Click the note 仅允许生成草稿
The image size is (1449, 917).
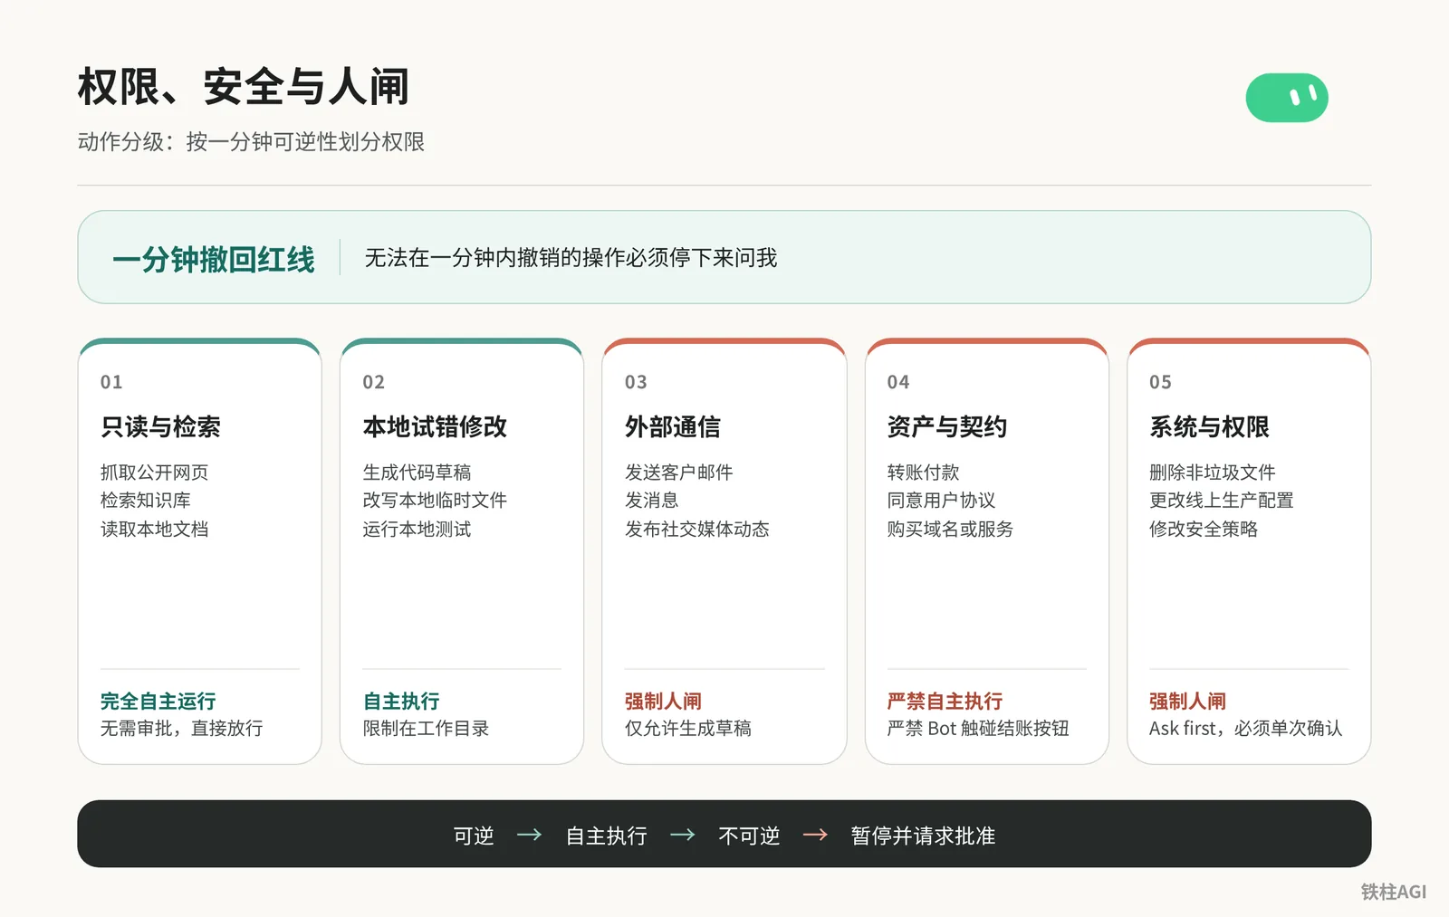(x=688, y=728)
